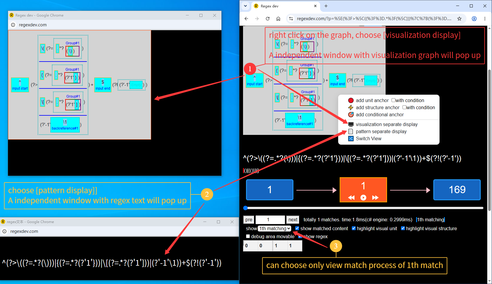492x284 pixels.
Task: Open Chrome tab search dropdown arrow
Action: click(x=245, y=6)
